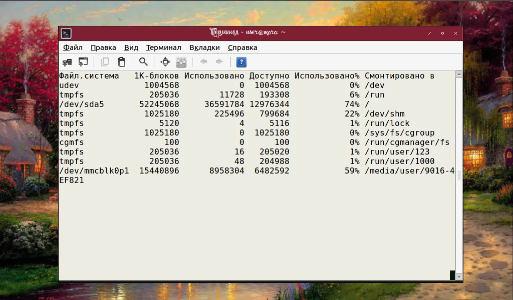Paste clipboard using the toolbar clipboard icon
The width and height of the screenshot is (513, 300).
(121, 62)
